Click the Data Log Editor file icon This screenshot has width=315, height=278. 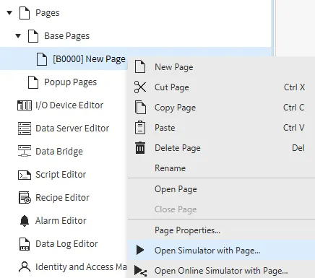pos(25,244)
